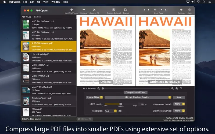Open Help question mark icon
Screen dimensions: 215x134
(x=189, y=10)
